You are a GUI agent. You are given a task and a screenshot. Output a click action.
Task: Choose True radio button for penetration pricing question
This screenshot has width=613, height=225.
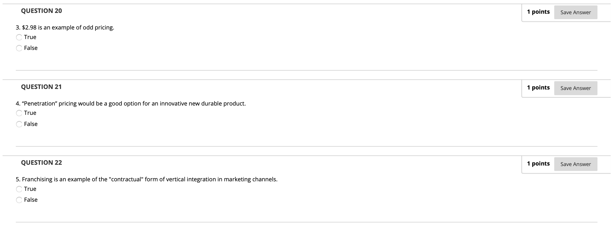pos(19,113)
